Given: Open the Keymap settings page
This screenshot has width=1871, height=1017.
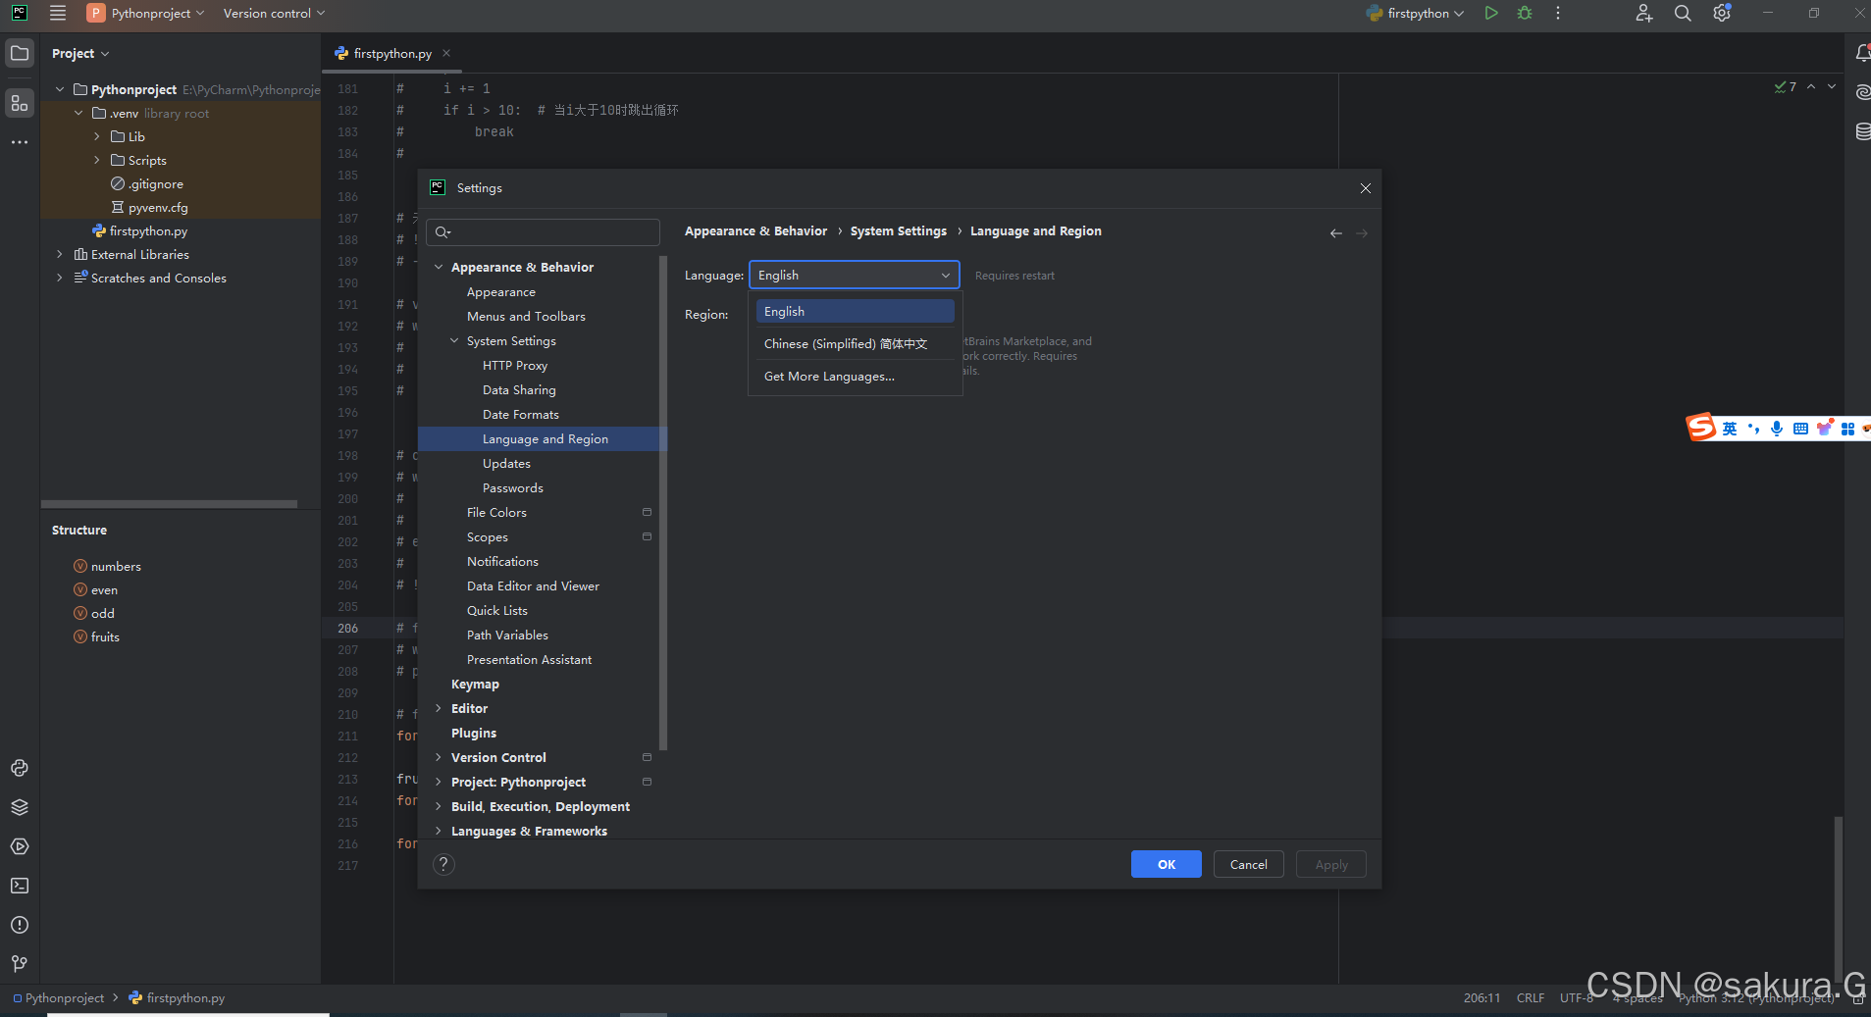Looking at the screenshot, I should point(475,684).
